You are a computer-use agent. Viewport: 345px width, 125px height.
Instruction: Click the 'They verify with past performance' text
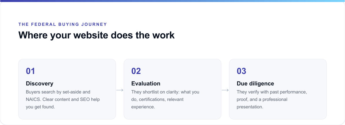pos(272,99)
